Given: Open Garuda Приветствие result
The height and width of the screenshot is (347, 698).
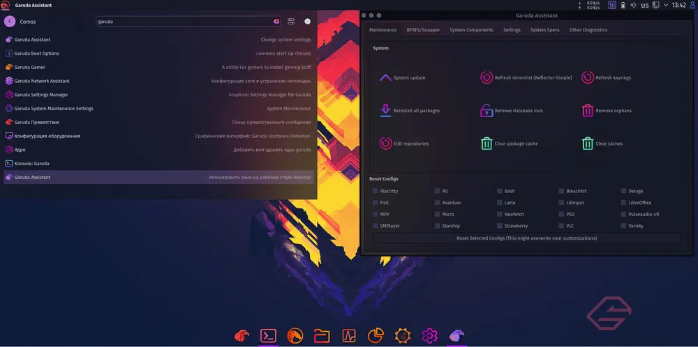Looking at the screenshot, I should point(158,122).
